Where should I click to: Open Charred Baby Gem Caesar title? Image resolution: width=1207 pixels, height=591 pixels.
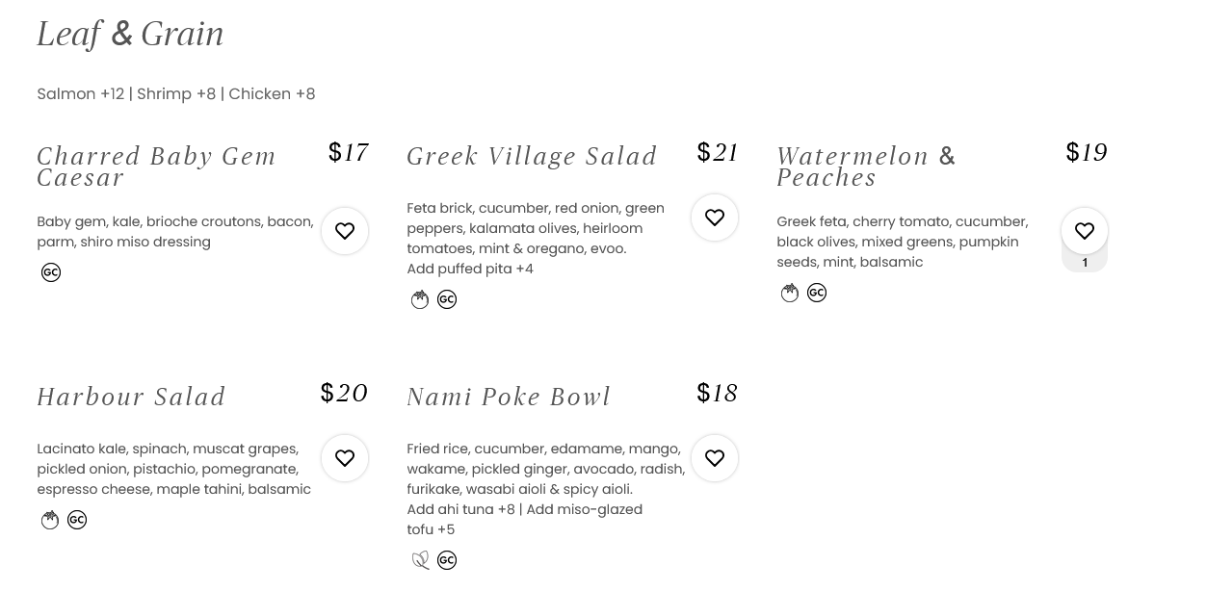(x=156, y=167)
